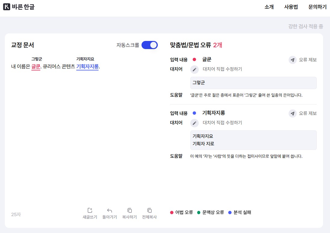Screen dimensions: 330x233
Task: Select the 그렇군 replacement suggestion
Action: pyautogui.click(x=199, y=83)
